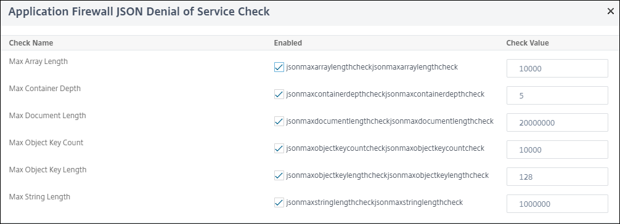
Task: Click the Max Document Length value field
Action: tap(557, 123)
